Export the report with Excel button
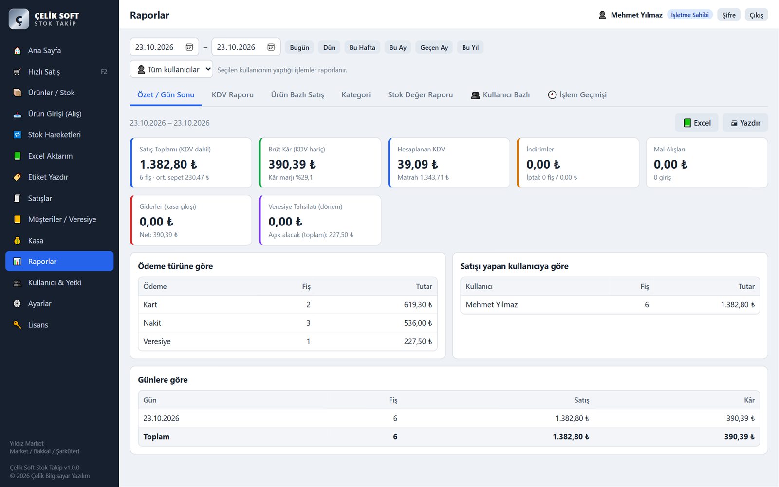The width and height of the screenshot is (779, 487). (697, 123)
